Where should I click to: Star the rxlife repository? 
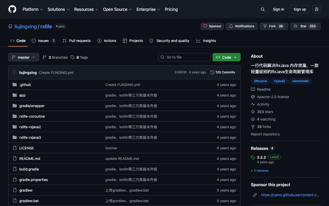tap(305, 26)
